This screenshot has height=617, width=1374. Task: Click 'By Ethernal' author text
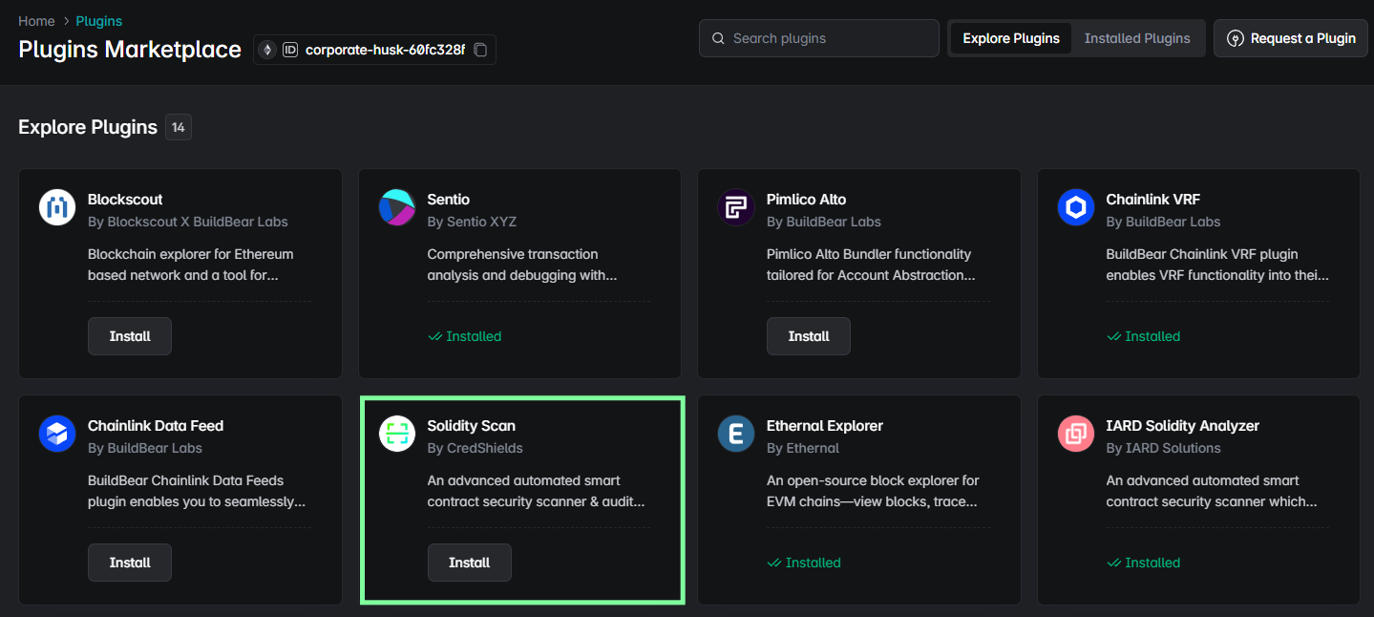[803, 448]
